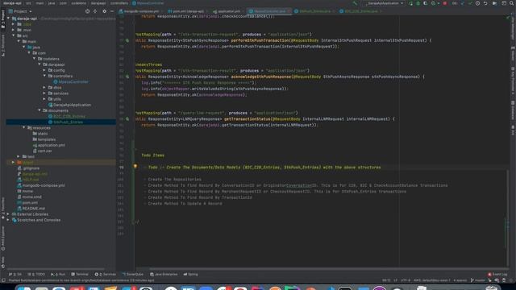
Task: Collapse the resources folder node
Action: pos(24,127)
